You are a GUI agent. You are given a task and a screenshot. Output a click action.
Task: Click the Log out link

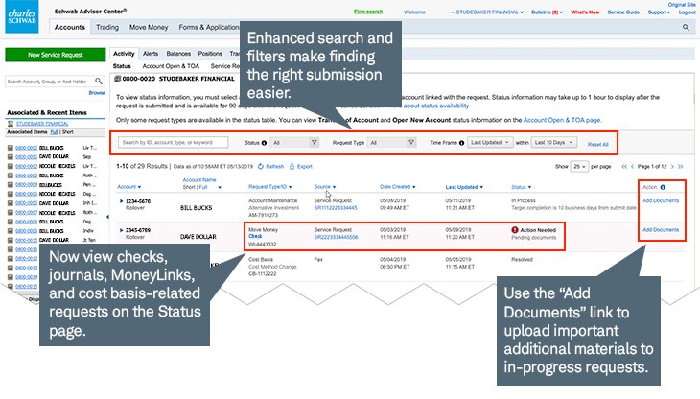(x=687, y=12)
